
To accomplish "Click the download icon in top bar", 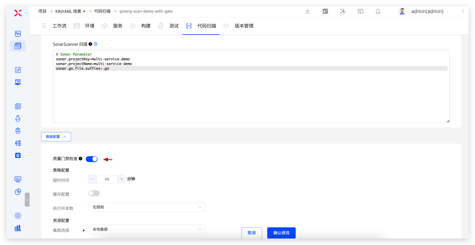I will [x=307, y=11].
